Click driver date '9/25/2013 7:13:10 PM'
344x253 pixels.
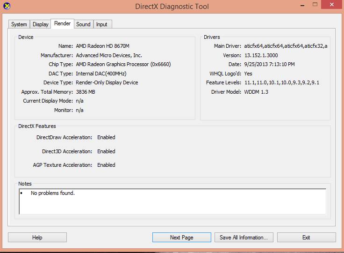pos(269,64)
